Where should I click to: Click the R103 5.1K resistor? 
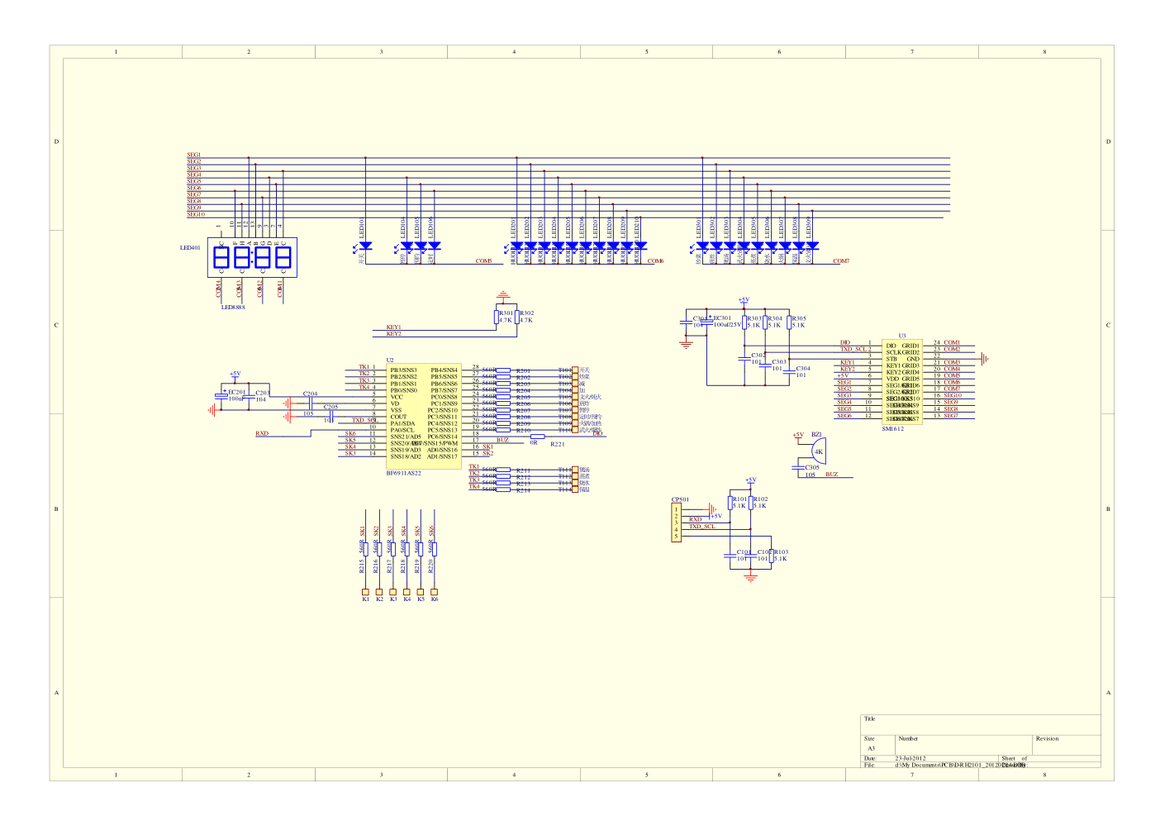[x=772, y=556]
